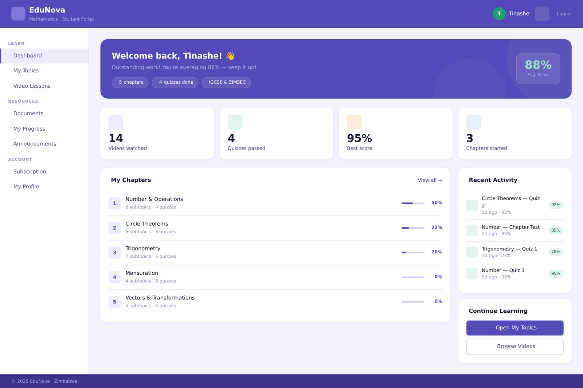Click the 78% score badge

pyautogui.click(x=556, y=252)
